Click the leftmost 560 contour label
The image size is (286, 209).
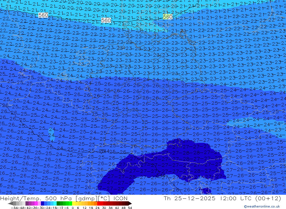(43, 15)
